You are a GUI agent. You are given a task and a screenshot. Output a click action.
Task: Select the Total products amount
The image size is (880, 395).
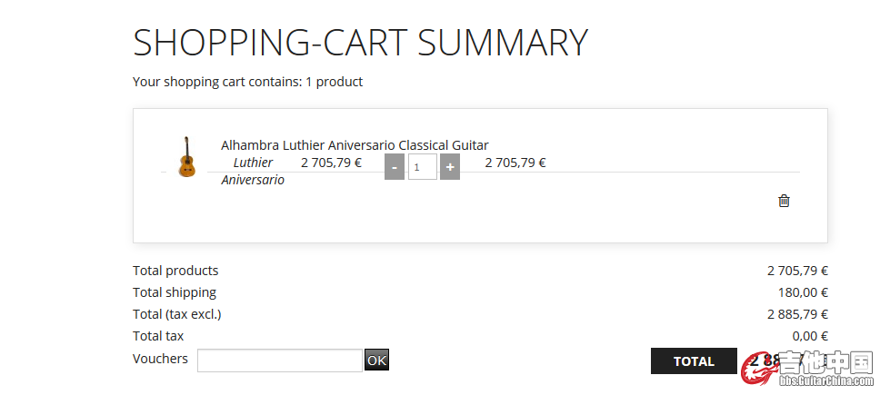tap(797, 272)
